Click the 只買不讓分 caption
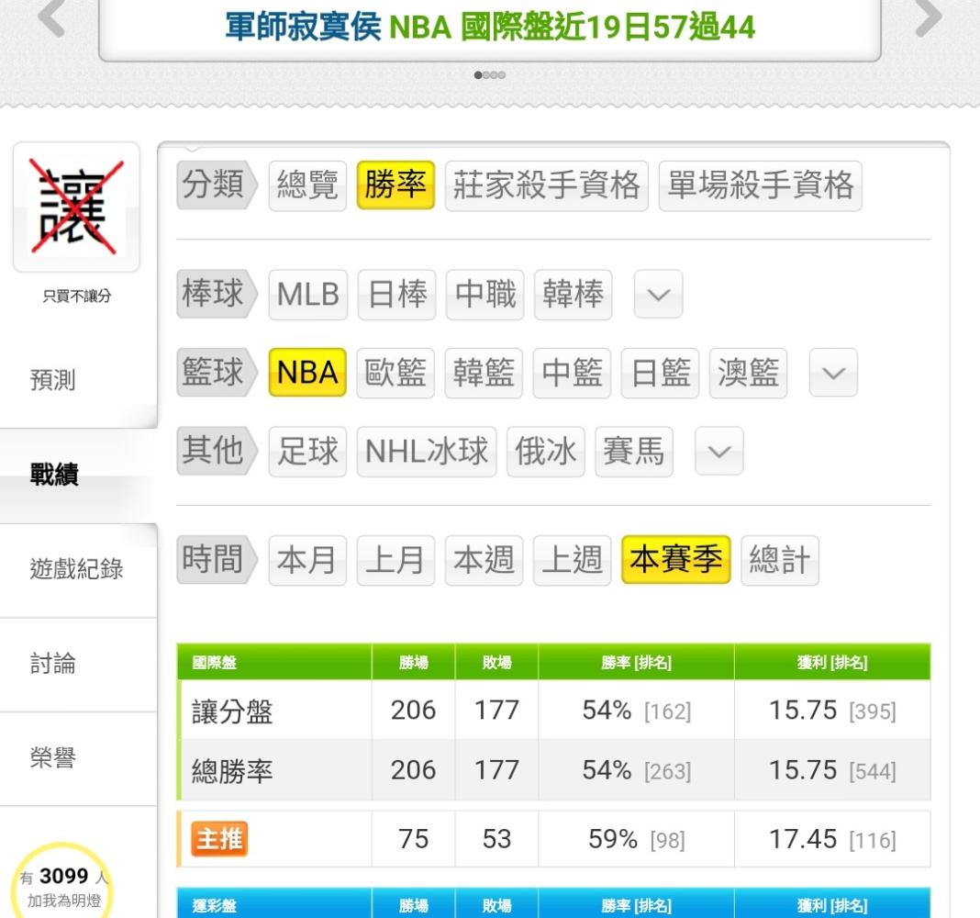This screenshot has width=980, height=918. [x=77, y=297]
